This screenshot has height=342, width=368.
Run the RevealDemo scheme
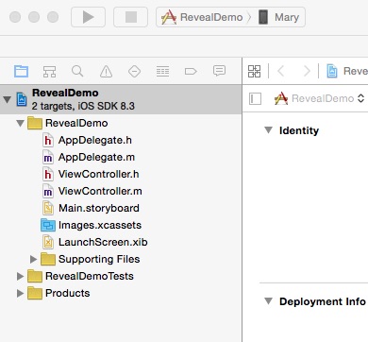(x=88, y=17)
